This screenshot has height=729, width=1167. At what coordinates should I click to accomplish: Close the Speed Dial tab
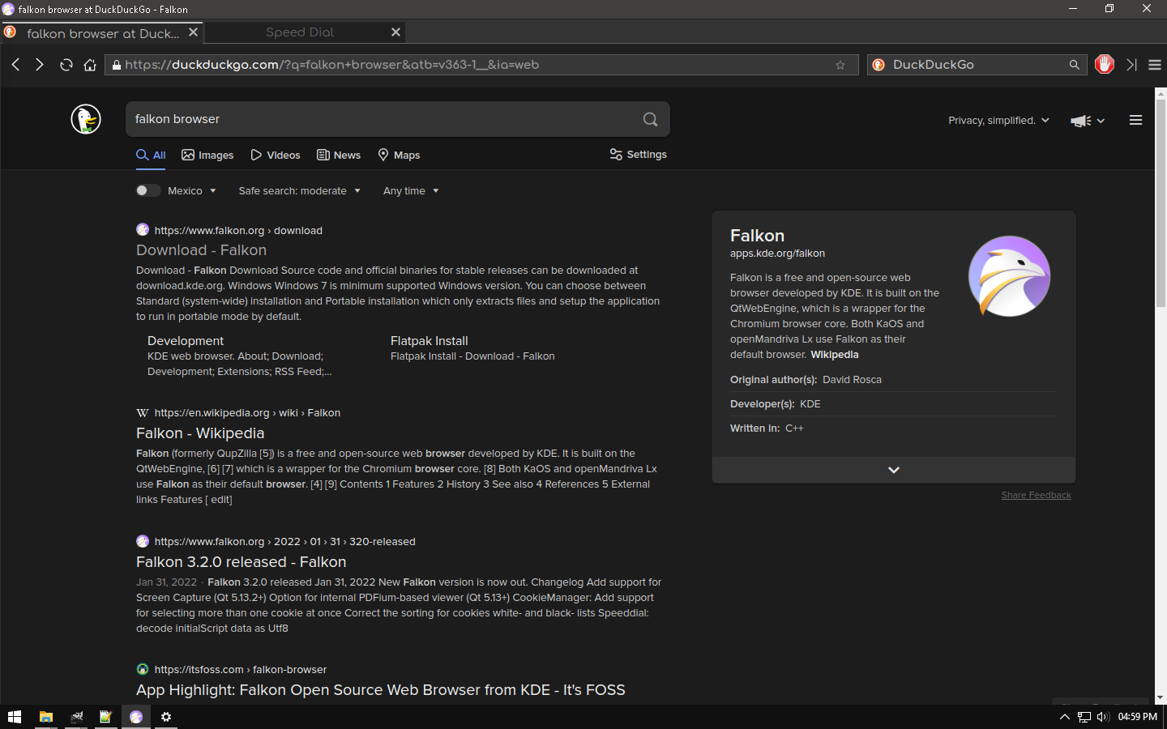395,32
